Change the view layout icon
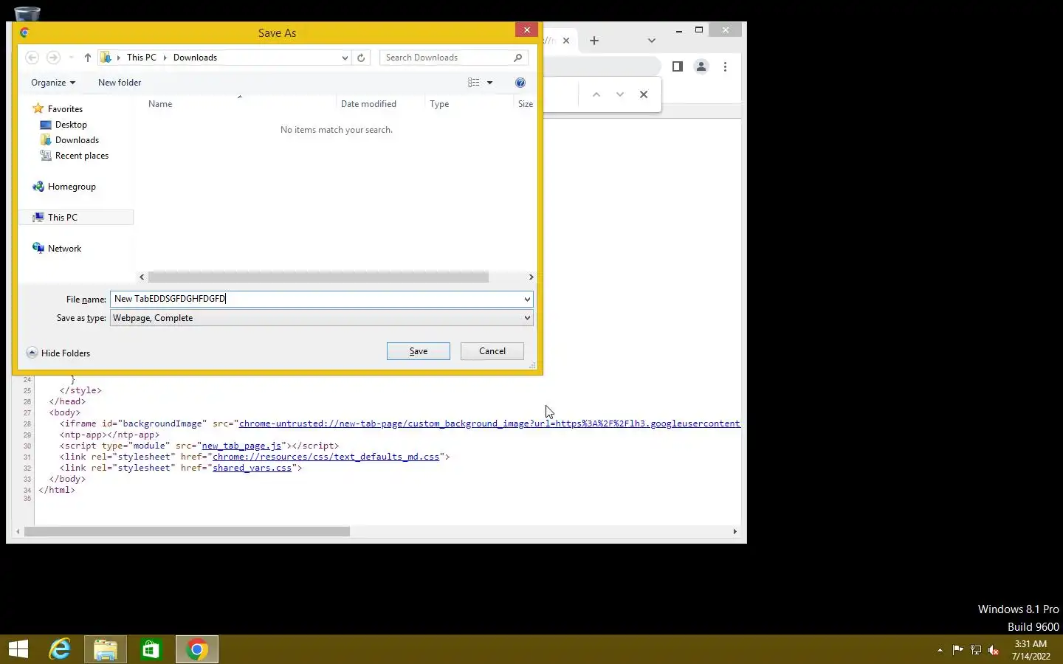This screenshot has width=1063, height=664. 474,83
